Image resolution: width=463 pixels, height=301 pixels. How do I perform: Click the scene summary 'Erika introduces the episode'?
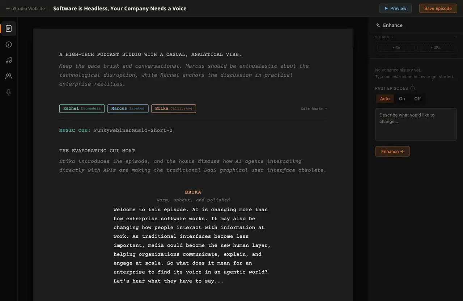point(193,166)
